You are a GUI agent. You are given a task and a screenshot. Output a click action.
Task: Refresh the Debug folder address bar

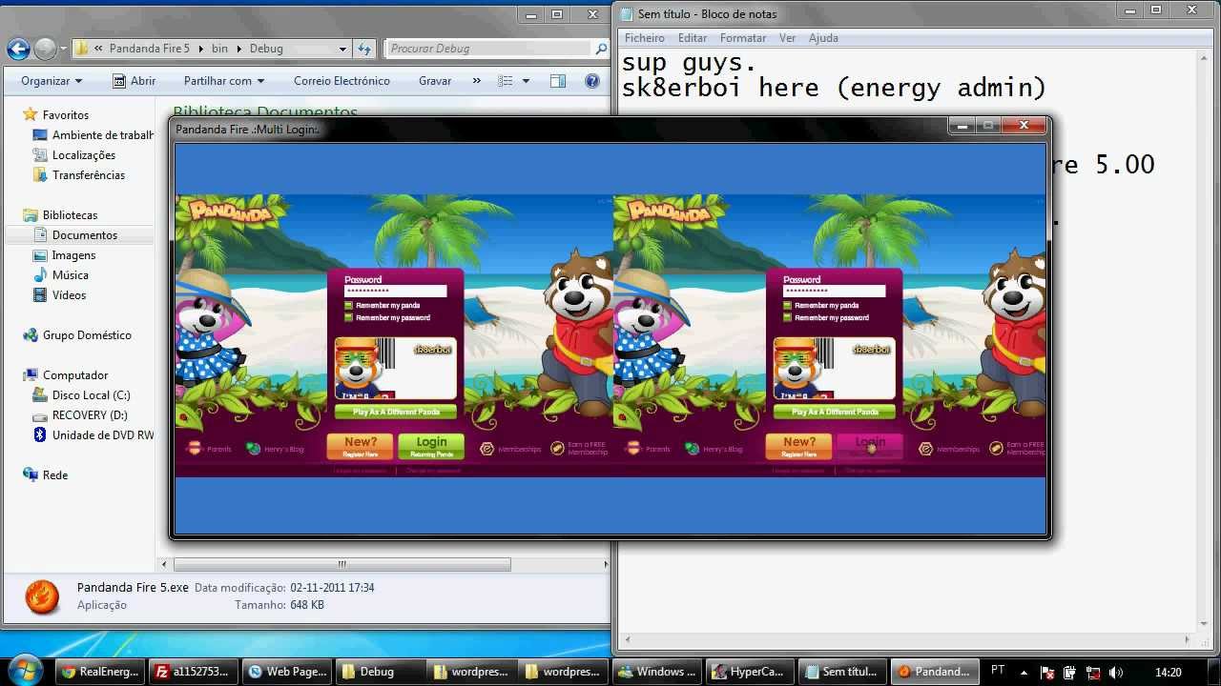[364, 49]
